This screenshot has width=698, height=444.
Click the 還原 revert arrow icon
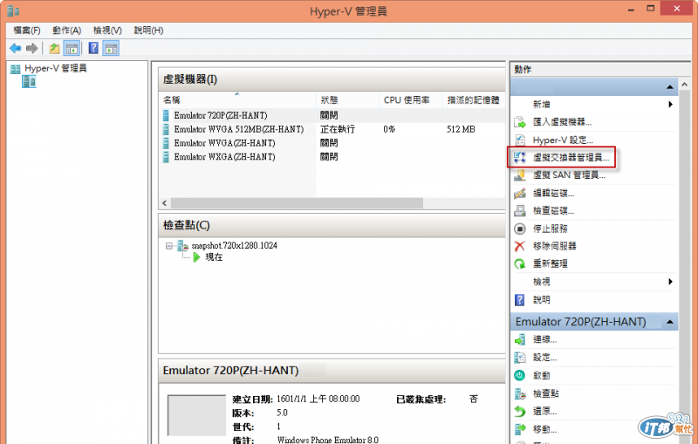(x=519, y=411)
